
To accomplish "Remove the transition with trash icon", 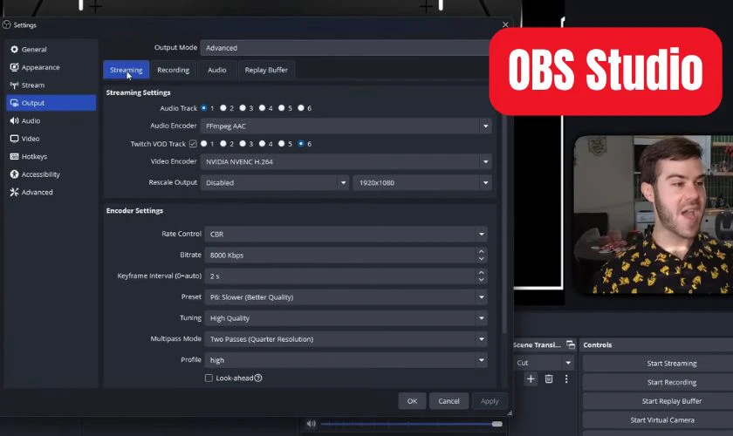I will (549, 379).
